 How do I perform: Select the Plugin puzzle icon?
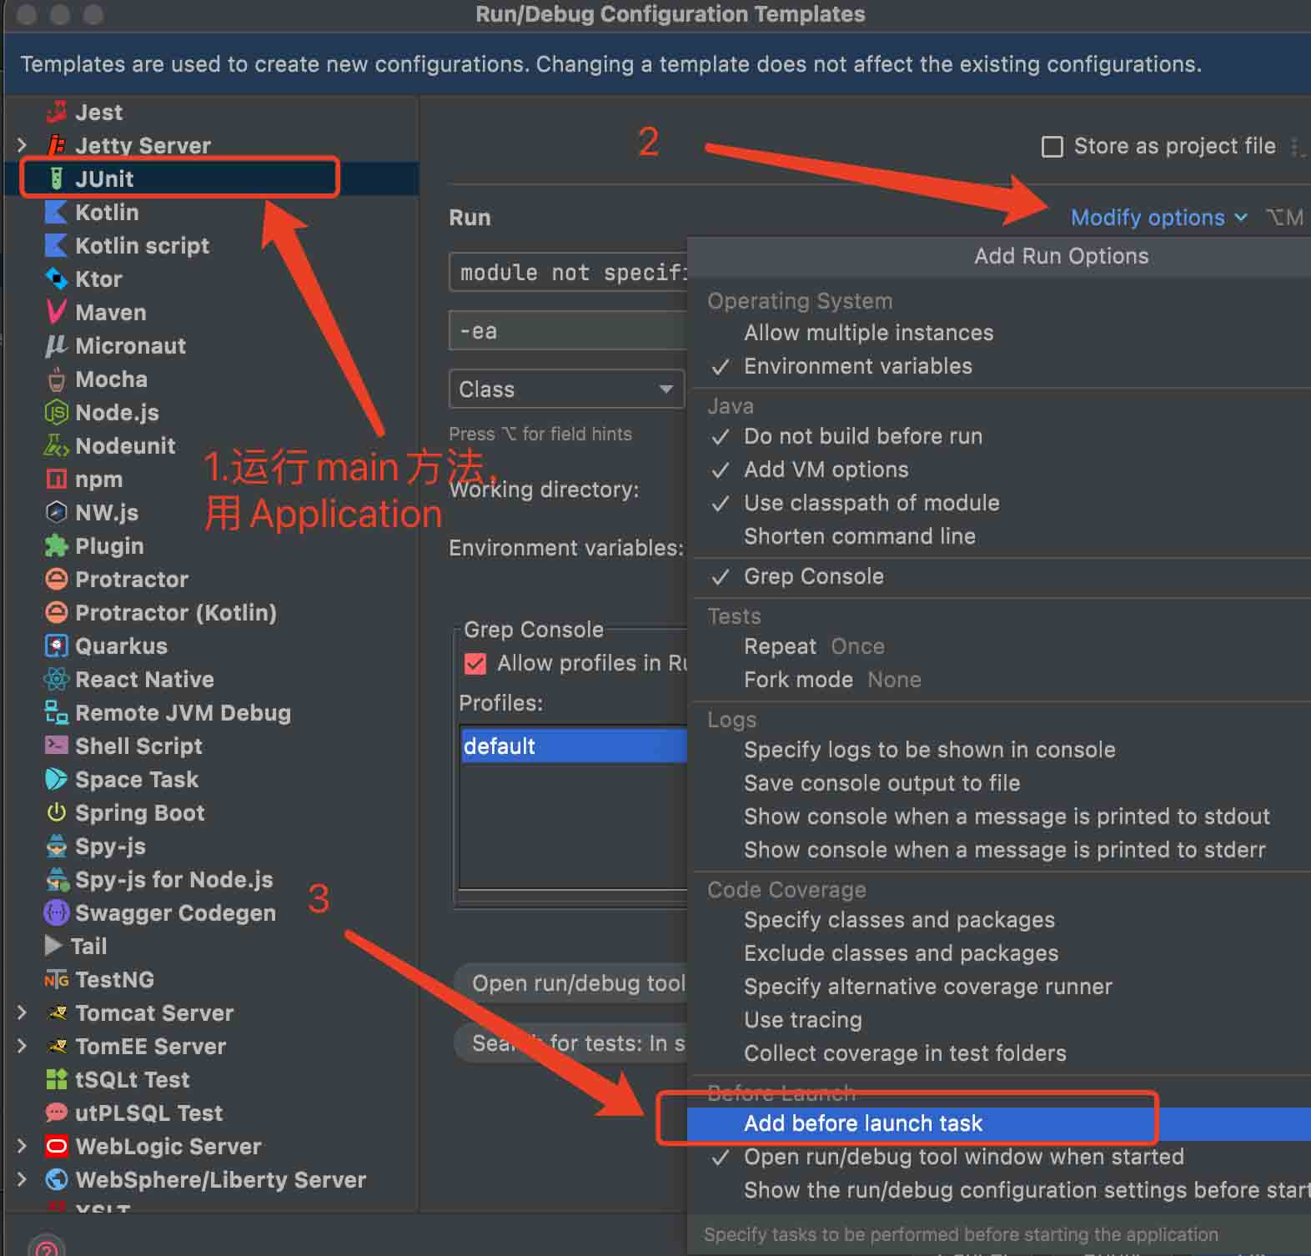coord(56,545)
